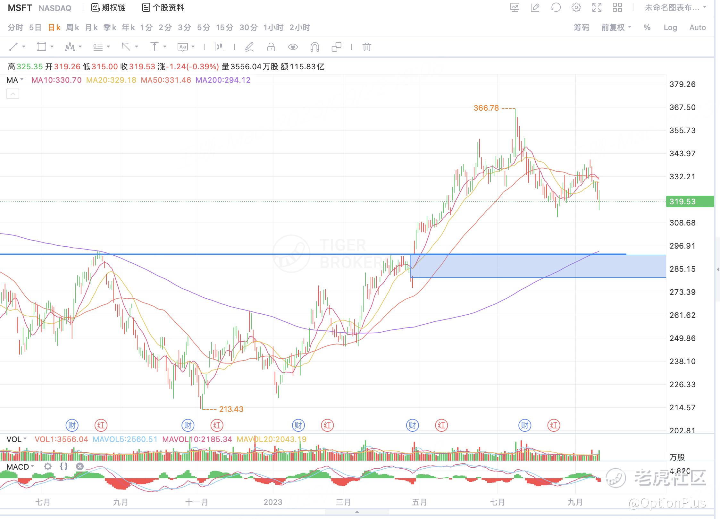Click the 红 dividend marker near 五月
Image resolution: width=720 pixels, height=519 pixels.
pyautogui.click(x=441, y=425)
